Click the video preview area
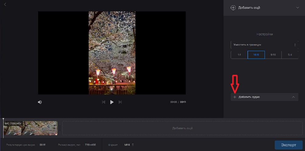This screenshot has height=151, width=305. tap(112, 53)
